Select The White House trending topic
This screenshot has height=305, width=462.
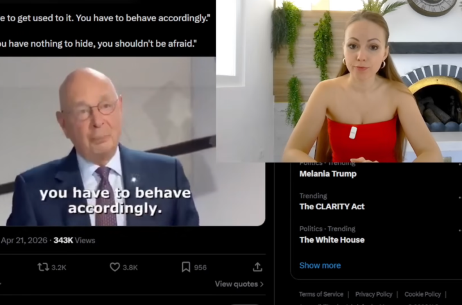(x=332, y=240)
